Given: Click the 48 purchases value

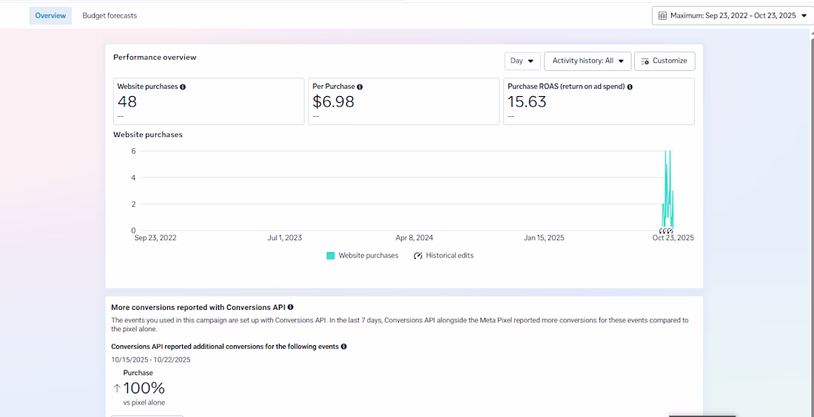Looking at the screenshot, I should (127, 101).
